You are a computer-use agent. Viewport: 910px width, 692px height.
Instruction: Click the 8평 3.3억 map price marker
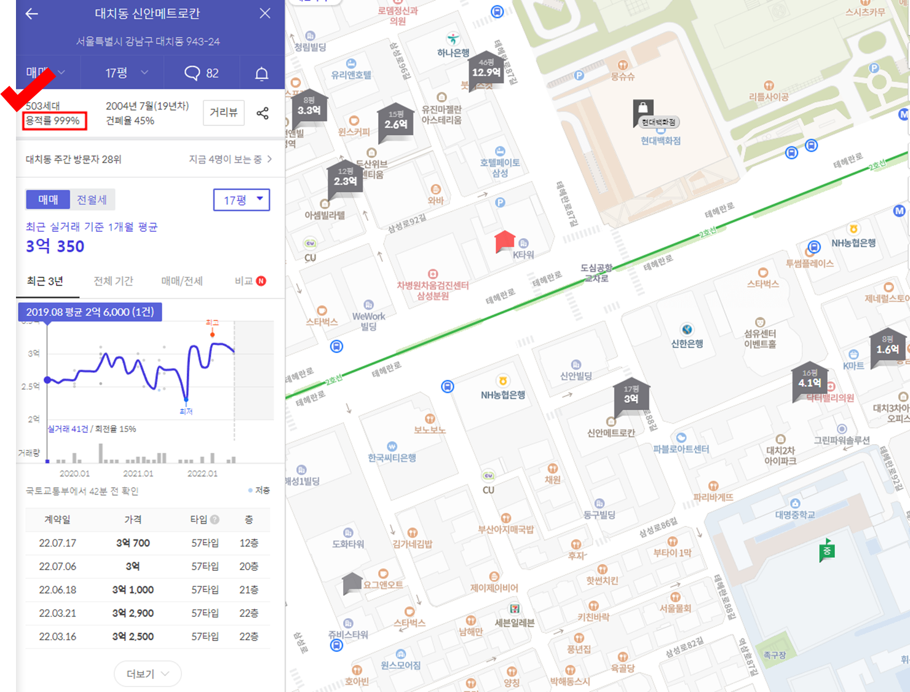pyautogui.click(x=309, y=109)
